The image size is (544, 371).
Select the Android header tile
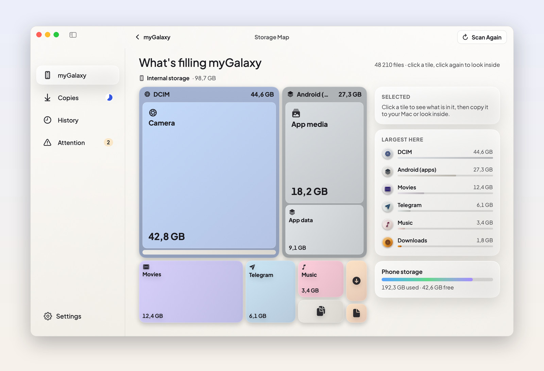(x=324, y=94)
